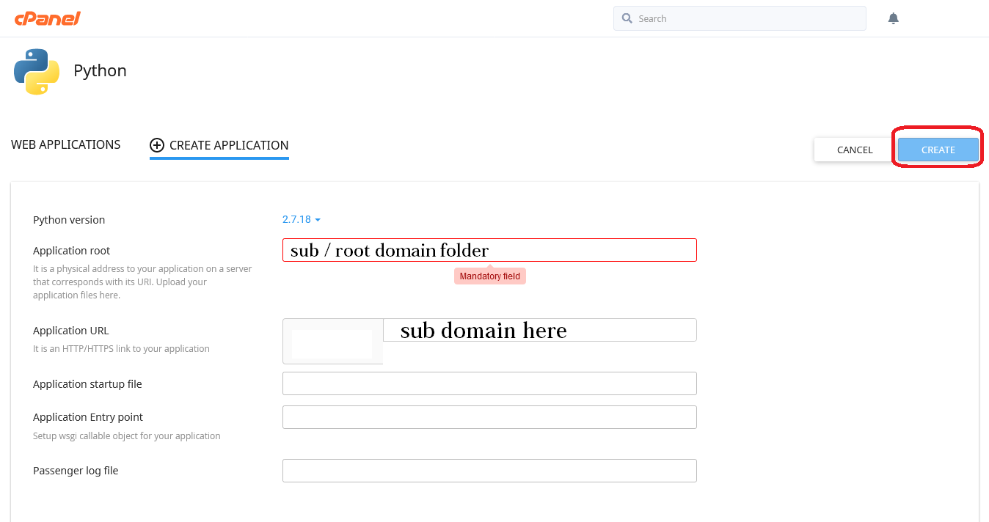Focus the top Search field

[740, 18]
